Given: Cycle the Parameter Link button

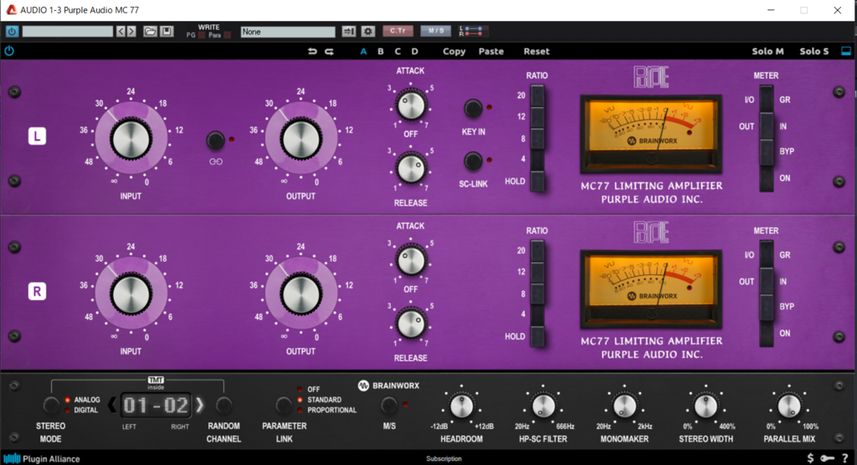Looking at the screenshot, I should click(283, 405).
